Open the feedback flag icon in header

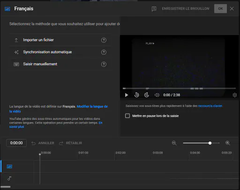(154, 9)
